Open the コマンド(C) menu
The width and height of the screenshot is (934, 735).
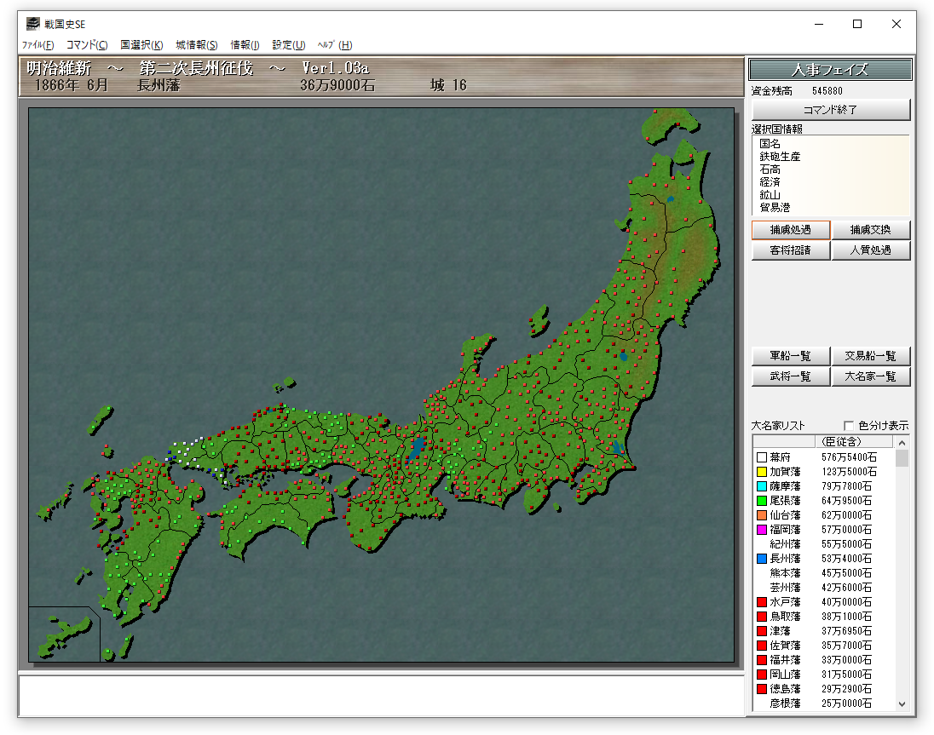coord(87,45)
